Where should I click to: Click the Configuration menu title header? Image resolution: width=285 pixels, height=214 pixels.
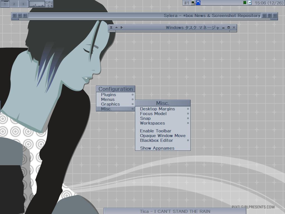116,89
